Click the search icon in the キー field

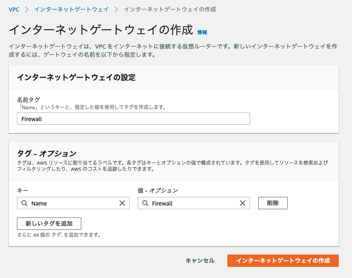[x=24, y=203]
